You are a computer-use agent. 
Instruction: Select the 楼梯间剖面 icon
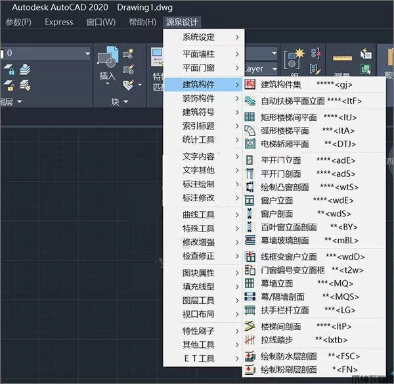250,326
